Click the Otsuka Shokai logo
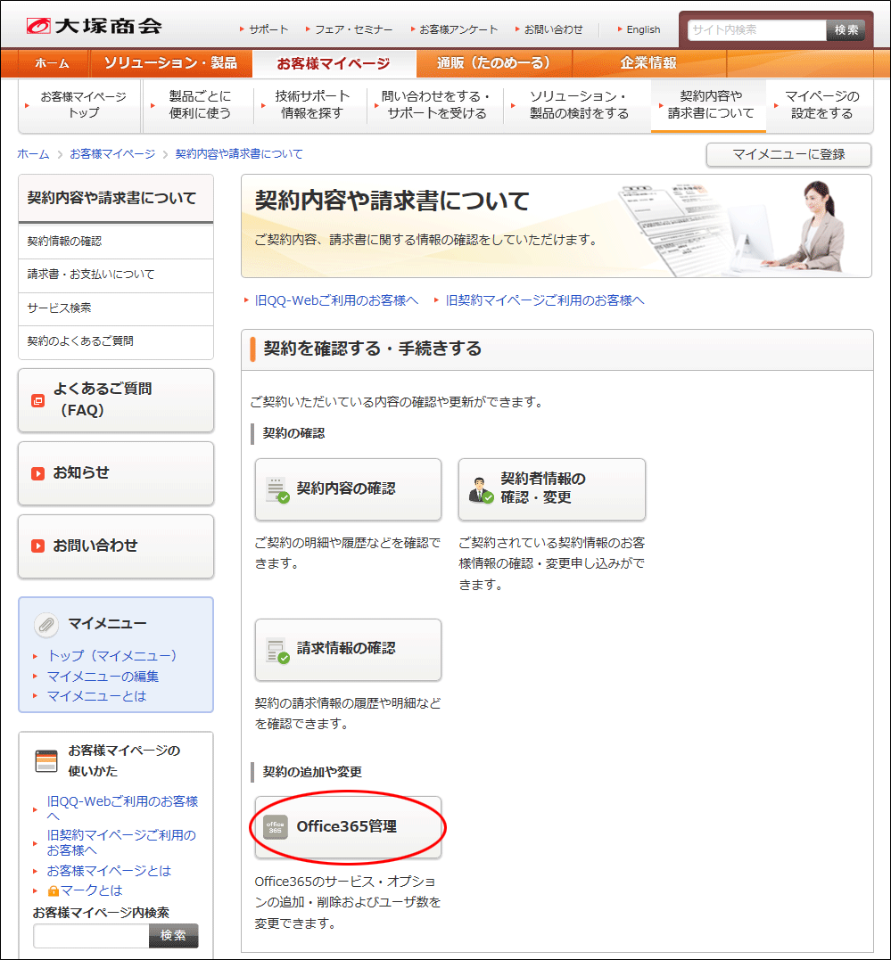 (x=94, y=27)
